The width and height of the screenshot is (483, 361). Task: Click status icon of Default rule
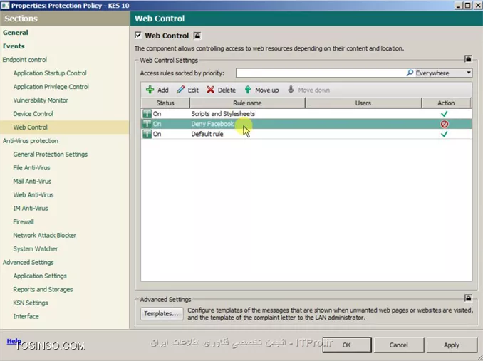pyautogui.click(x=147, y=134)
